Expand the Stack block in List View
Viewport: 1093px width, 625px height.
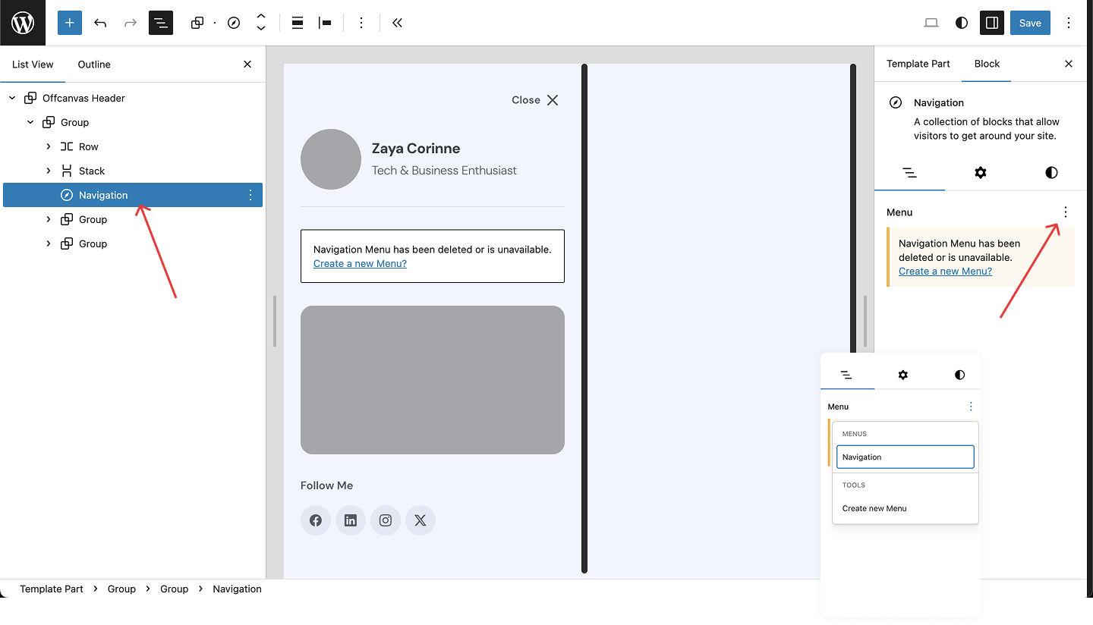coord(49,171)
